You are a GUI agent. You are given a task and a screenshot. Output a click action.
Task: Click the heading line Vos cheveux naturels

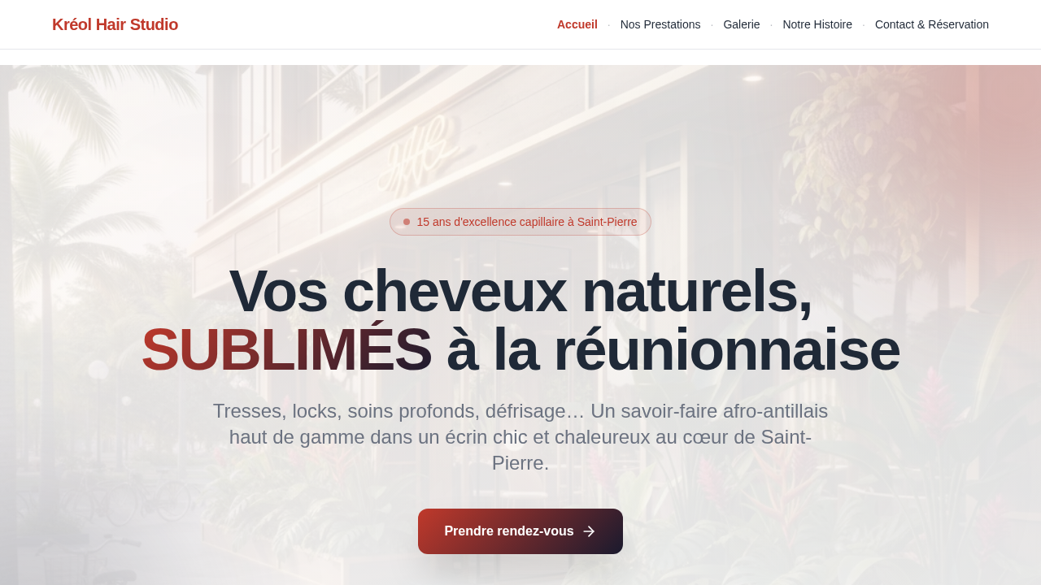point(520,291)
